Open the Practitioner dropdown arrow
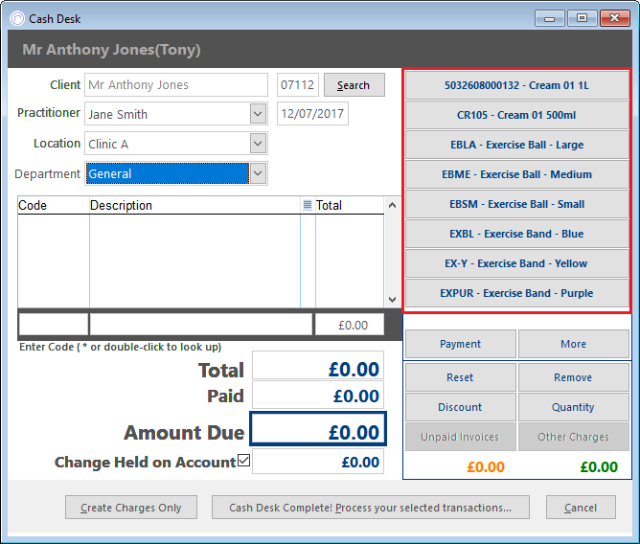This screenshot has width=640, height=544. point(258,114)
